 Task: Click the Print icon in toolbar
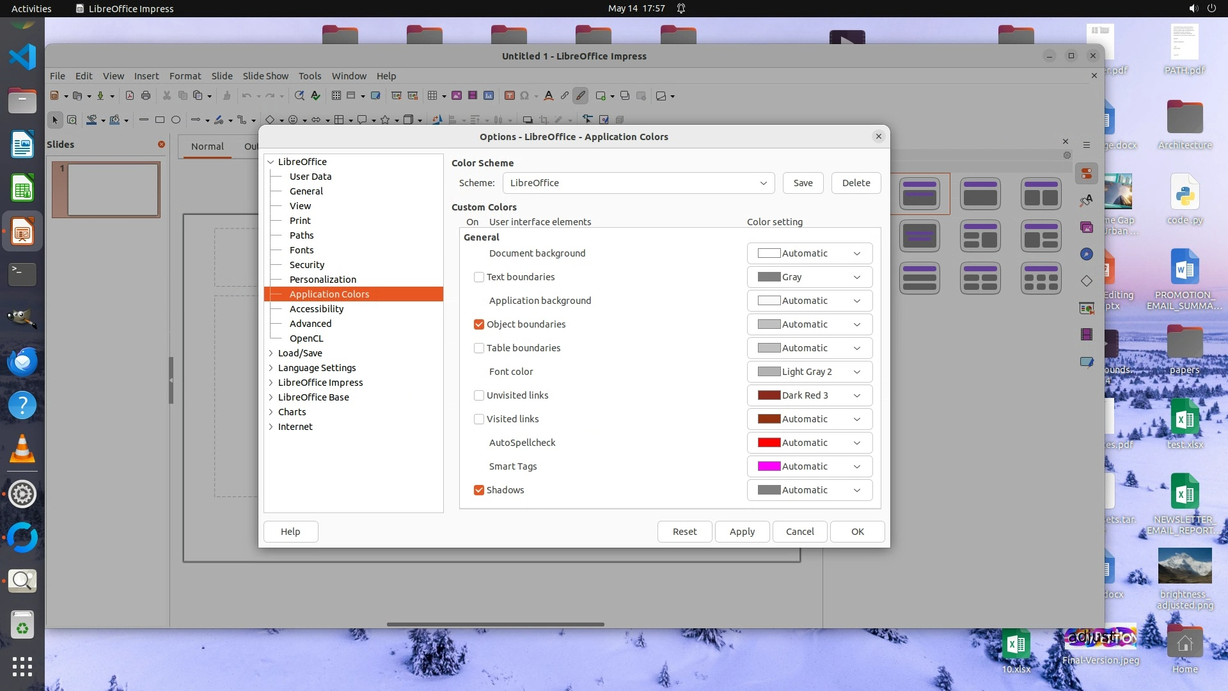(x=146, y=96)
